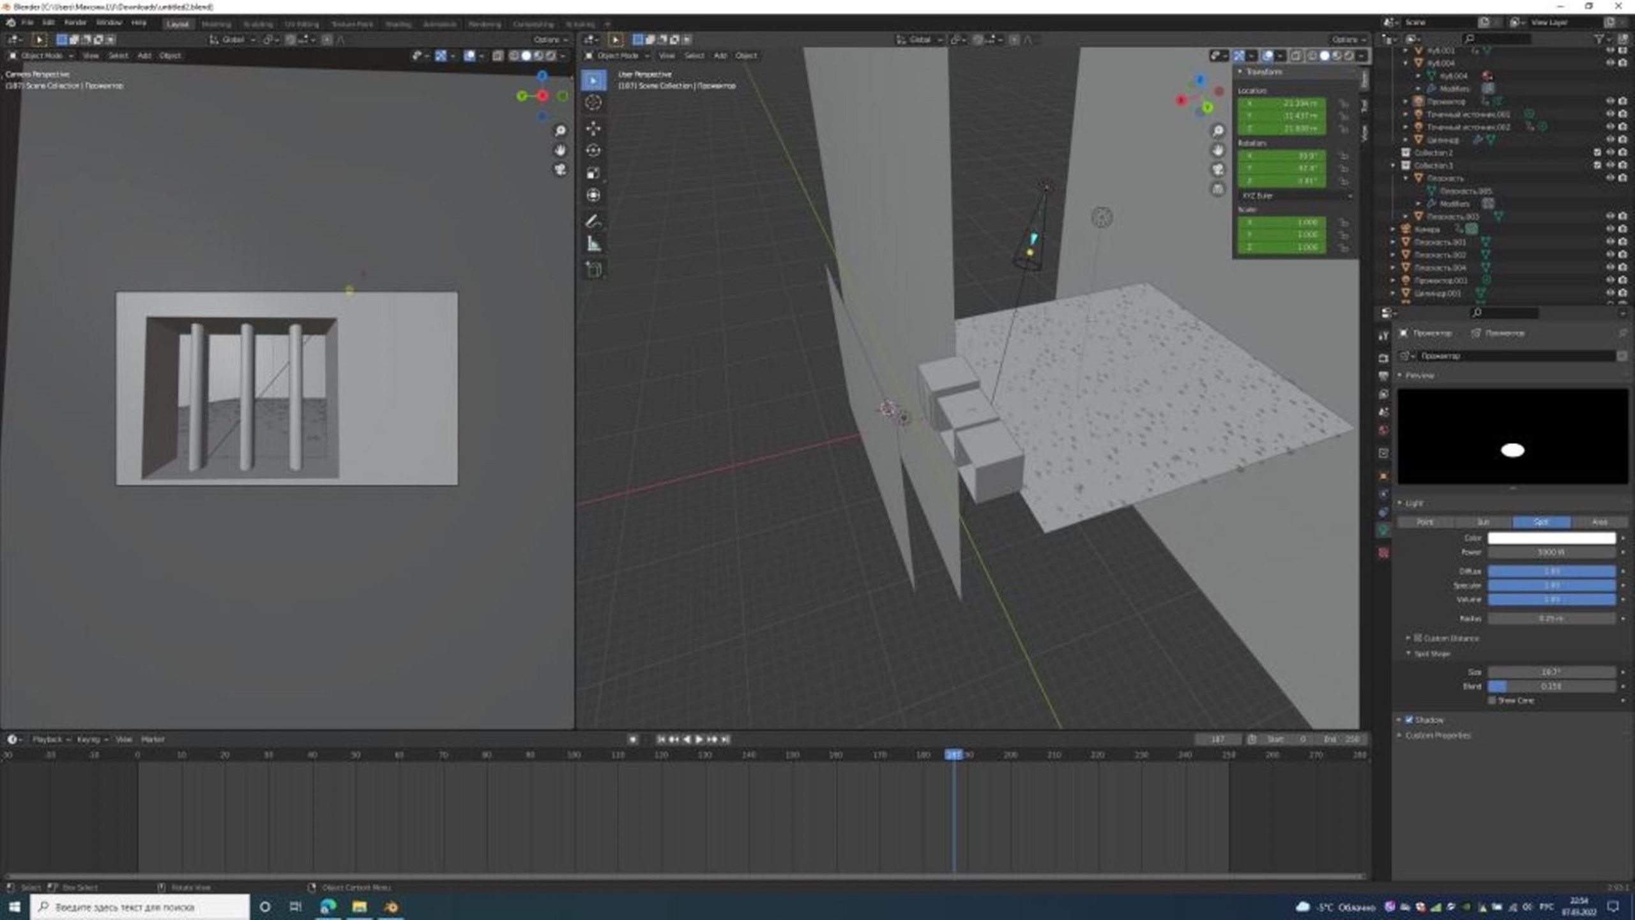Set the light type to Point
The image size is (1635, 920).
[x=1425, y=522]
